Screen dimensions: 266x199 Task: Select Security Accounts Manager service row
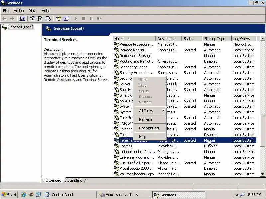coord(185,73)
